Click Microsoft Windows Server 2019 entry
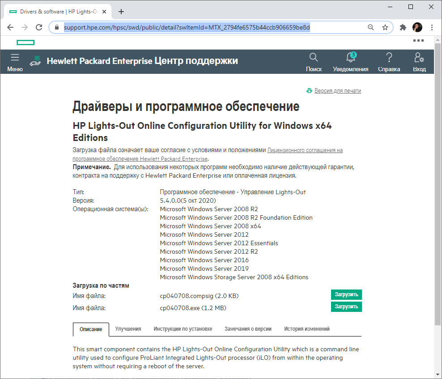Screen dimensions: 442x379 tap(204, 268)
